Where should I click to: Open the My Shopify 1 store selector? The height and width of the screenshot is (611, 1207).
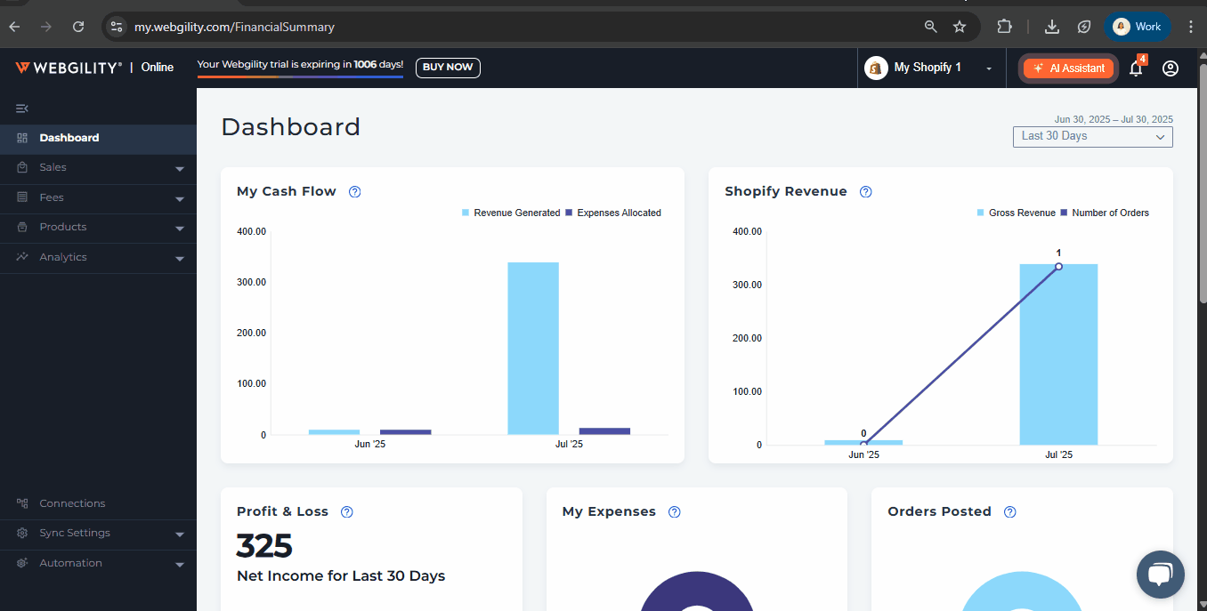point(928,68)
